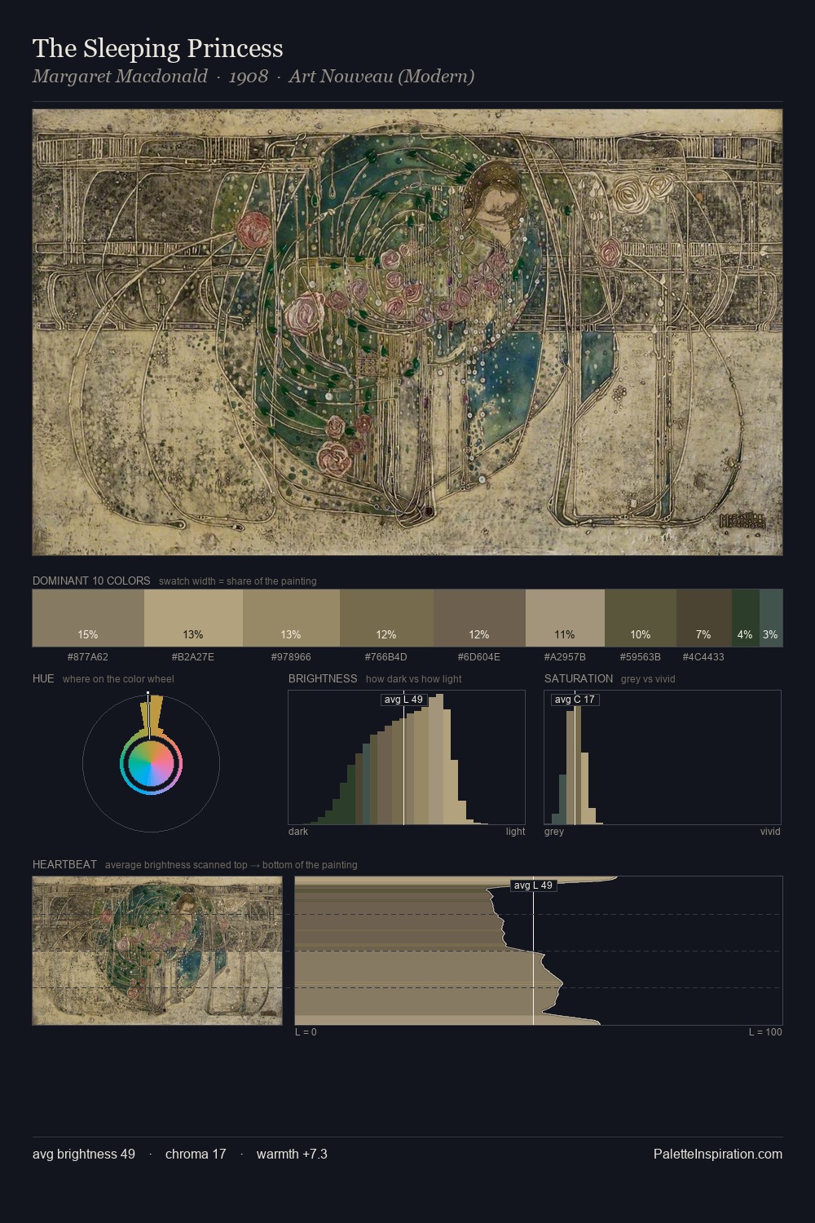Click the hex label #A2957B
This screenshot has height=1223, width=815.
point(565,657)
